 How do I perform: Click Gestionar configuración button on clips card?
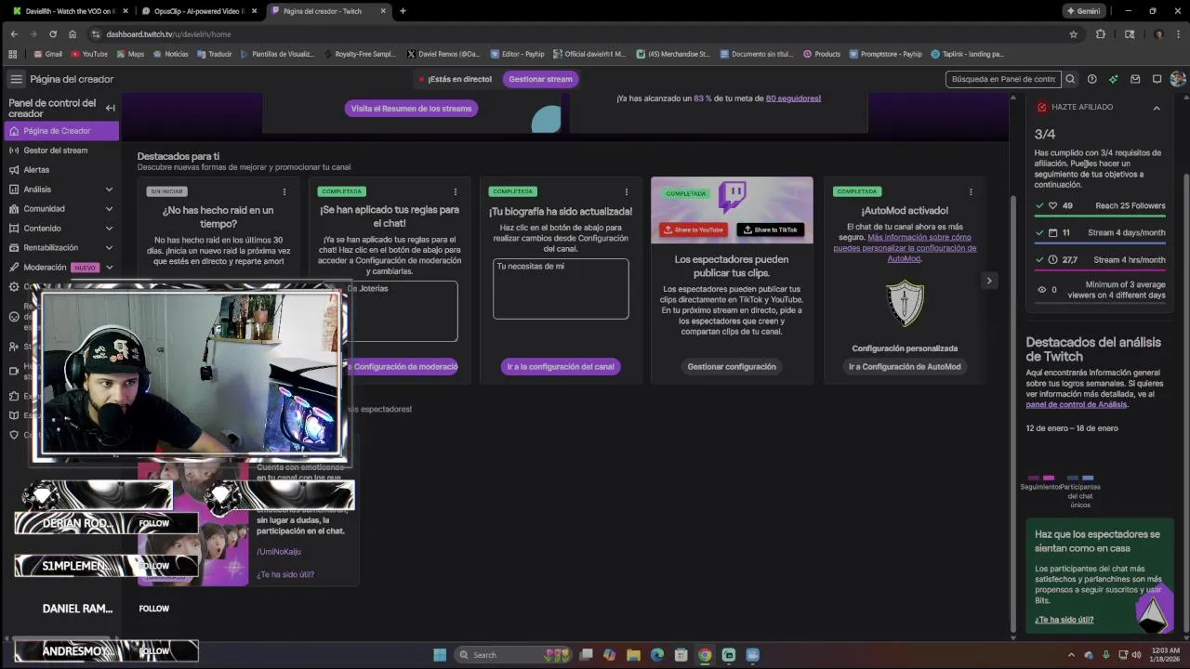[x=732, y=367]
